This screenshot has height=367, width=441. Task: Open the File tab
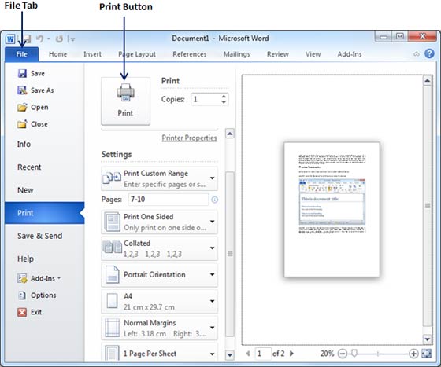coord(22,54)
